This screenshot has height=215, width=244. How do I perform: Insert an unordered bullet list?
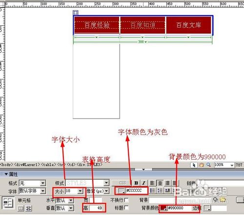click(152, 191)
